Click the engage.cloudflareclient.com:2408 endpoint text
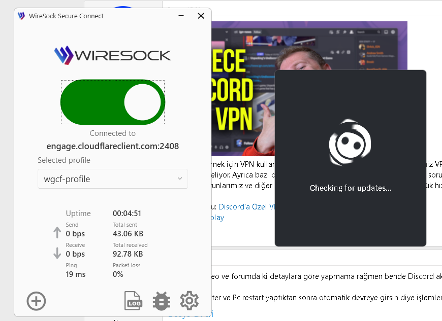442x321 pixels. 113,146
